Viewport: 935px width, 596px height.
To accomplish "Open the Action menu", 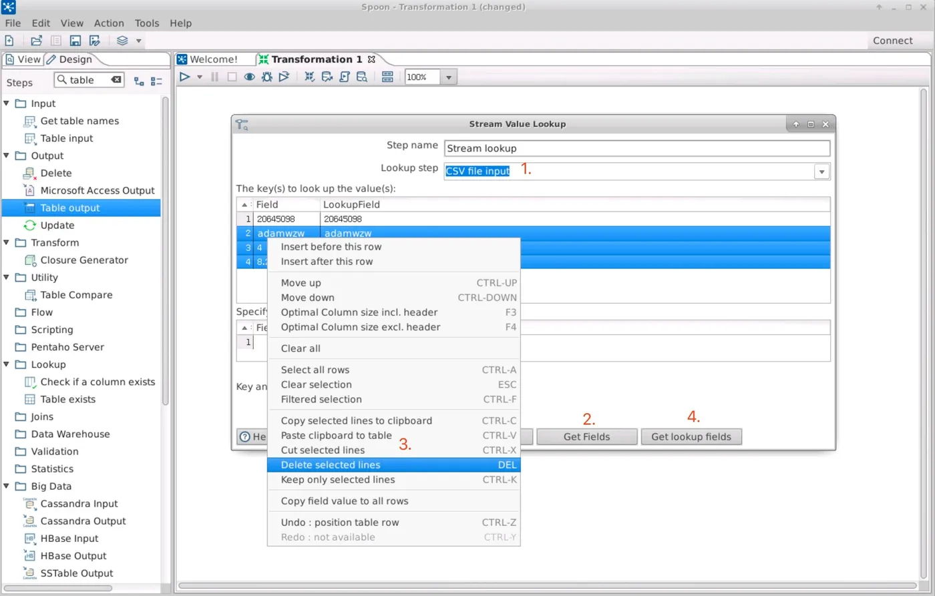I will coord(109,23).
